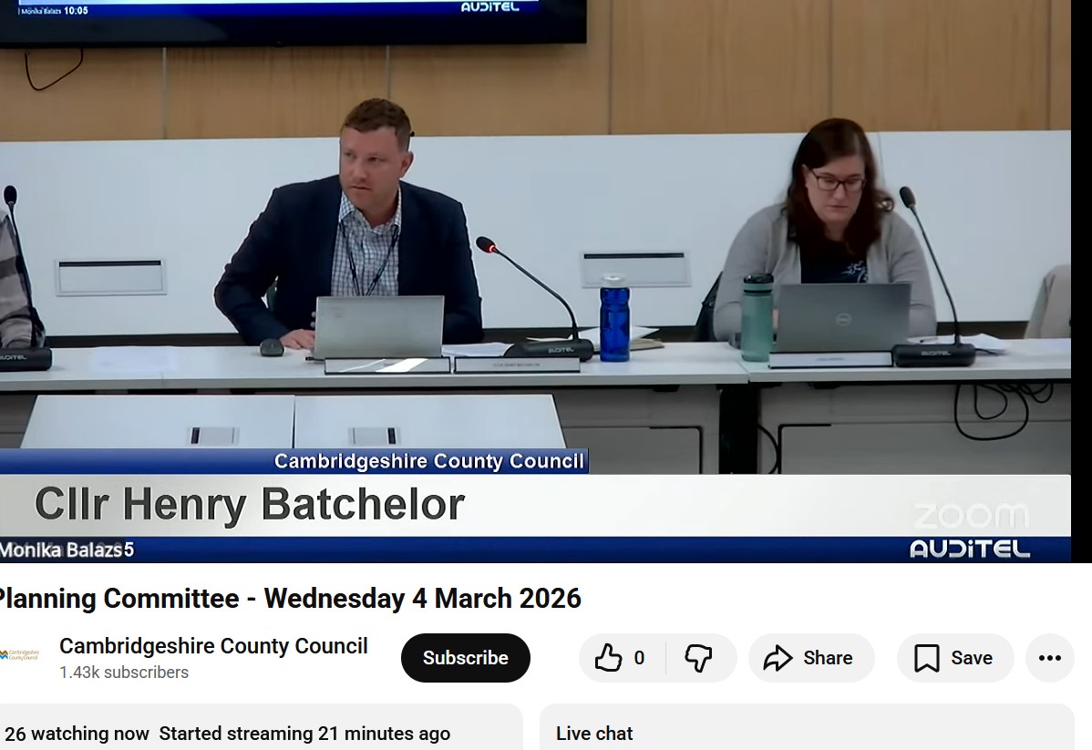Open the Cambridgeshire County Council channel name link

pyautogui.click(x=213, y=646)
